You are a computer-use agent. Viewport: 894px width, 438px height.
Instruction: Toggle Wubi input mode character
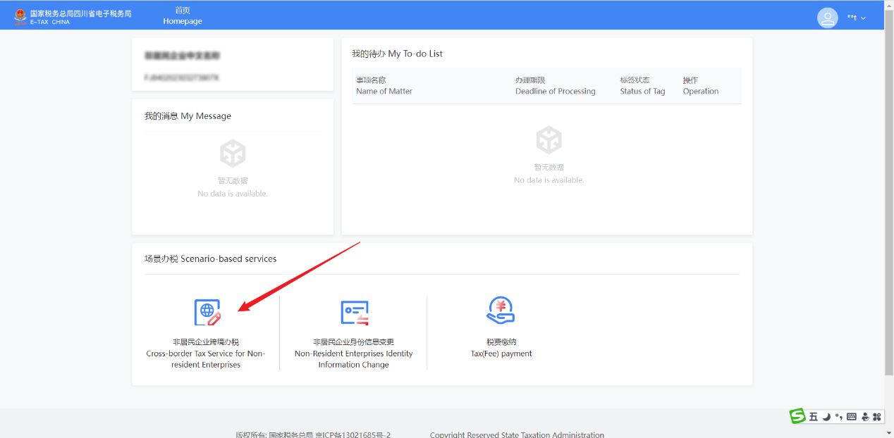coord(813,416)
